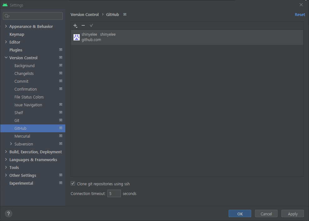The height and width of the screenshot is (221, 309).
Task: Click the Connection timeout input field
Action: (114, 193)
